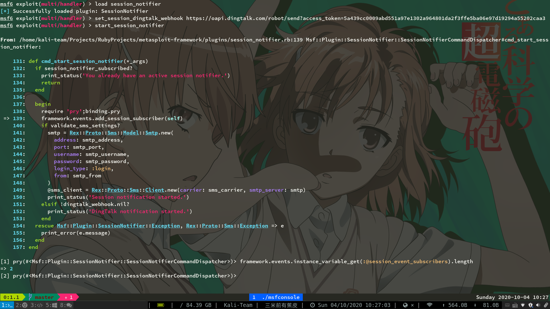Viewport: 550px width, 309px height.
Task: Click the 'Client' link on line 149
Action: pyautogui.click(x=155, y=190)
